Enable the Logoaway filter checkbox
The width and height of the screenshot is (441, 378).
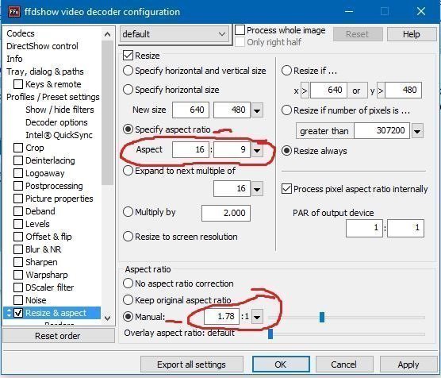pyautogui.click(x=18, y=173)
